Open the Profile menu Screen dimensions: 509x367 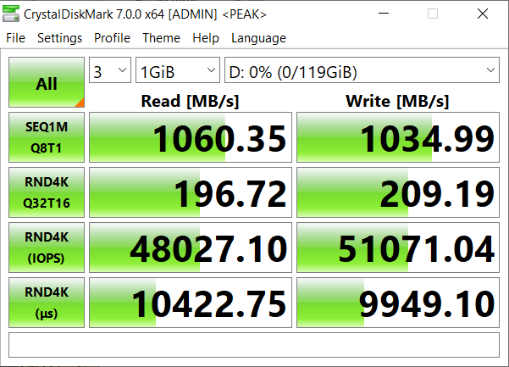pos(112,38)
